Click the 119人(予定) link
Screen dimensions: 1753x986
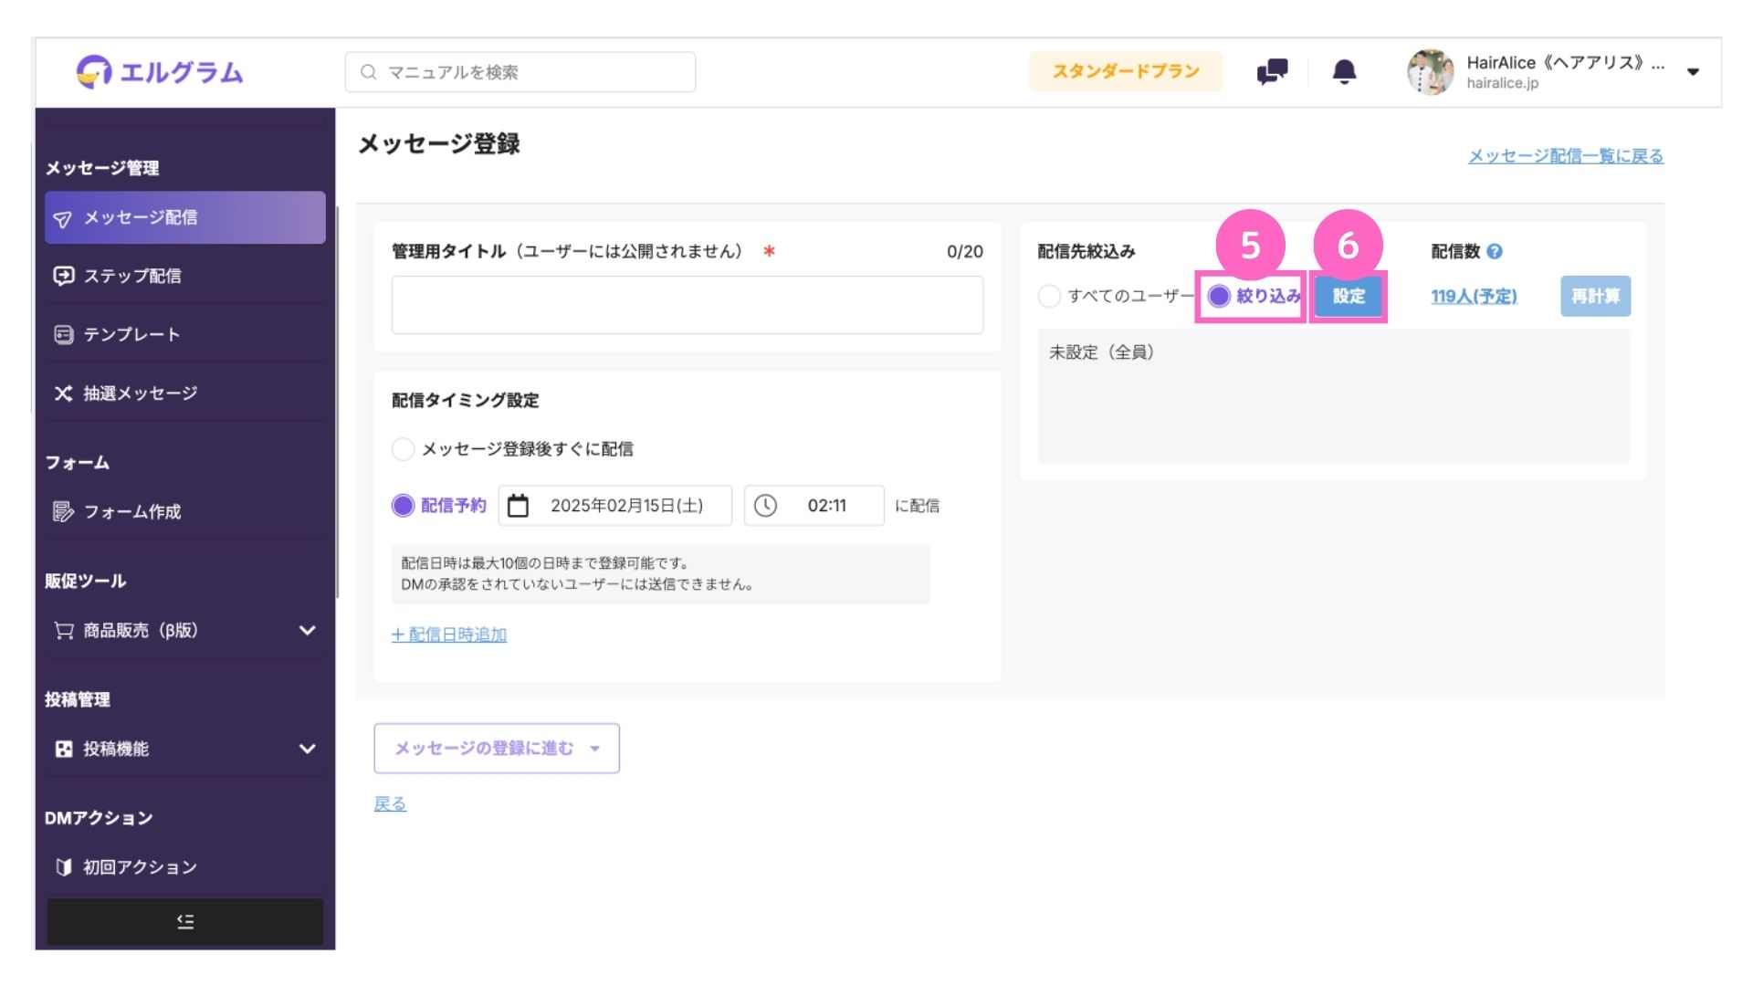pos(1474,296)
